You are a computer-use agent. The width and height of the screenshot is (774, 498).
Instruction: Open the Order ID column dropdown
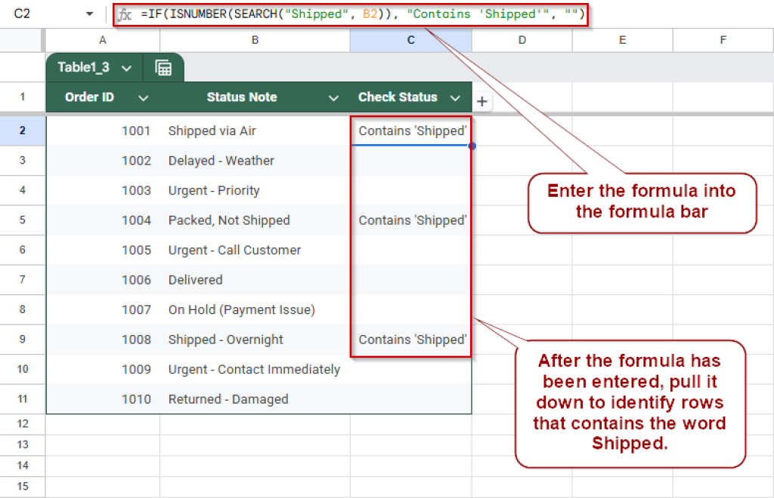[144, 97]
